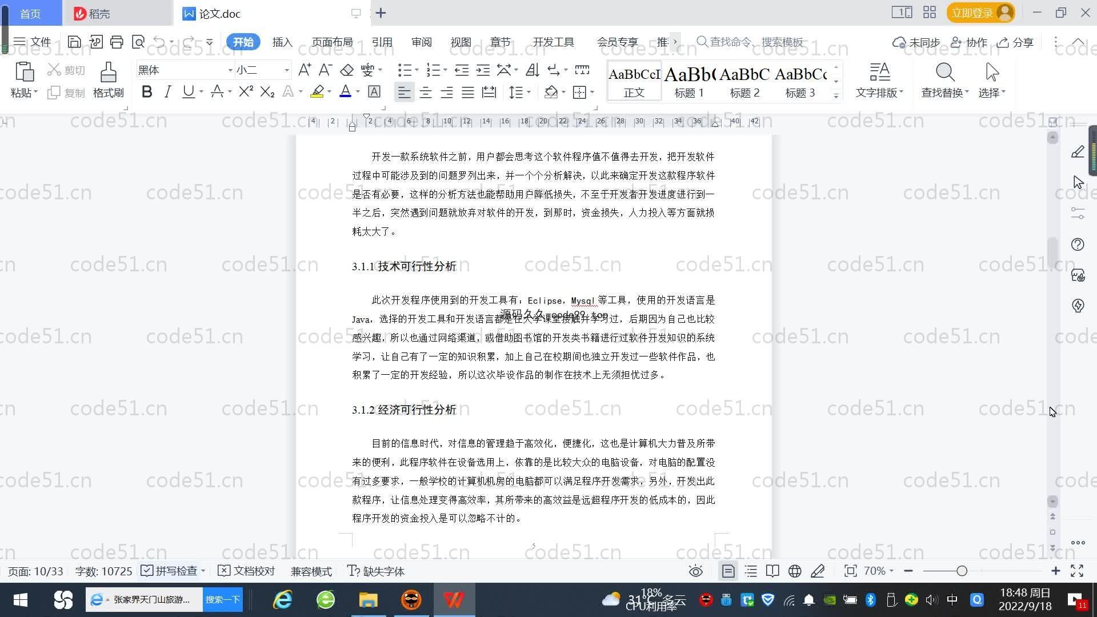Viewport: 1097px width, 617px height.
Task: Expand more ribbon tabs chevron
Action: coord(675,42)
